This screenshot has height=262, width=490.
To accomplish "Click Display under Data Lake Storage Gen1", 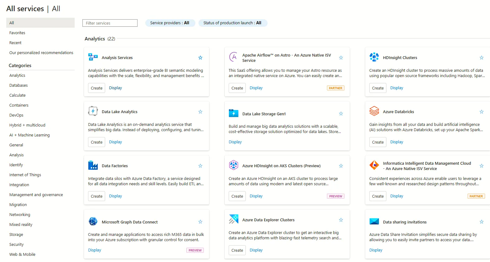I will click(235, 142).
